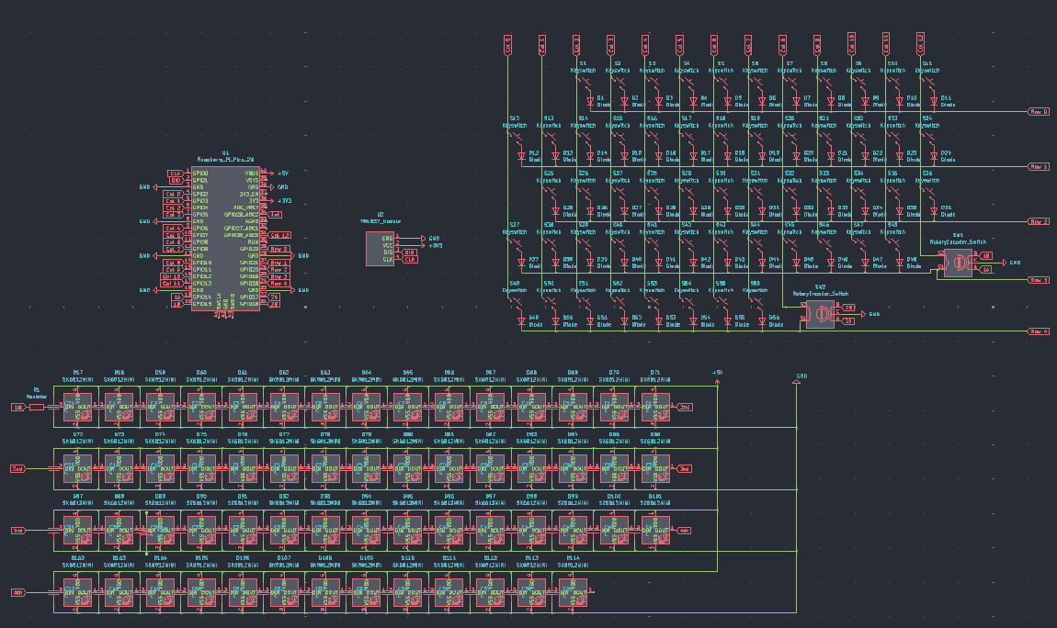Click the DIO label on TRRS module
Screen dimensions: 1057x628
(x=409, y=252)
